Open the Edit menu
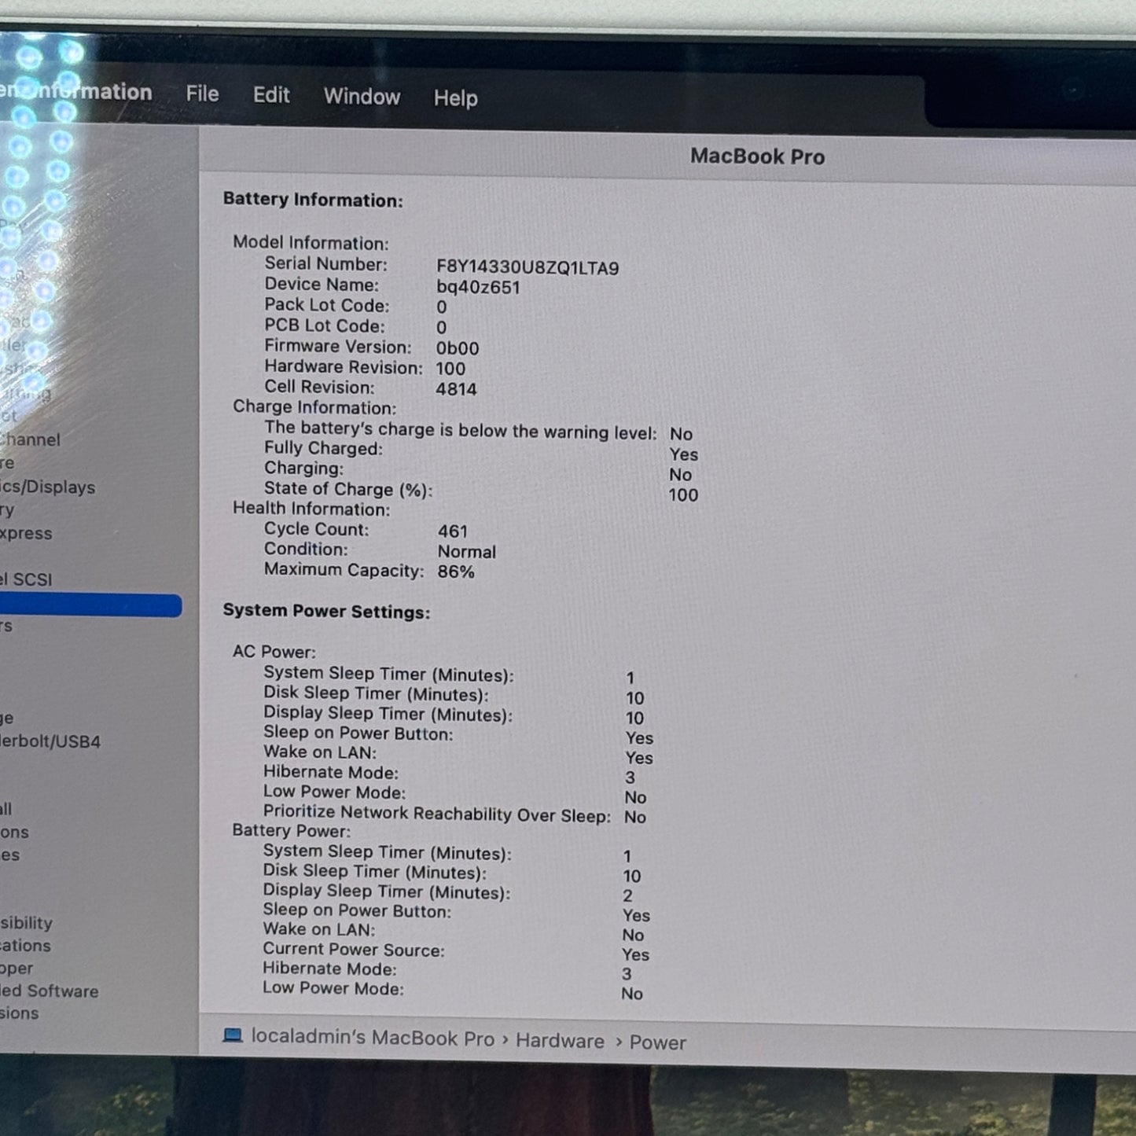 point(271,95)
